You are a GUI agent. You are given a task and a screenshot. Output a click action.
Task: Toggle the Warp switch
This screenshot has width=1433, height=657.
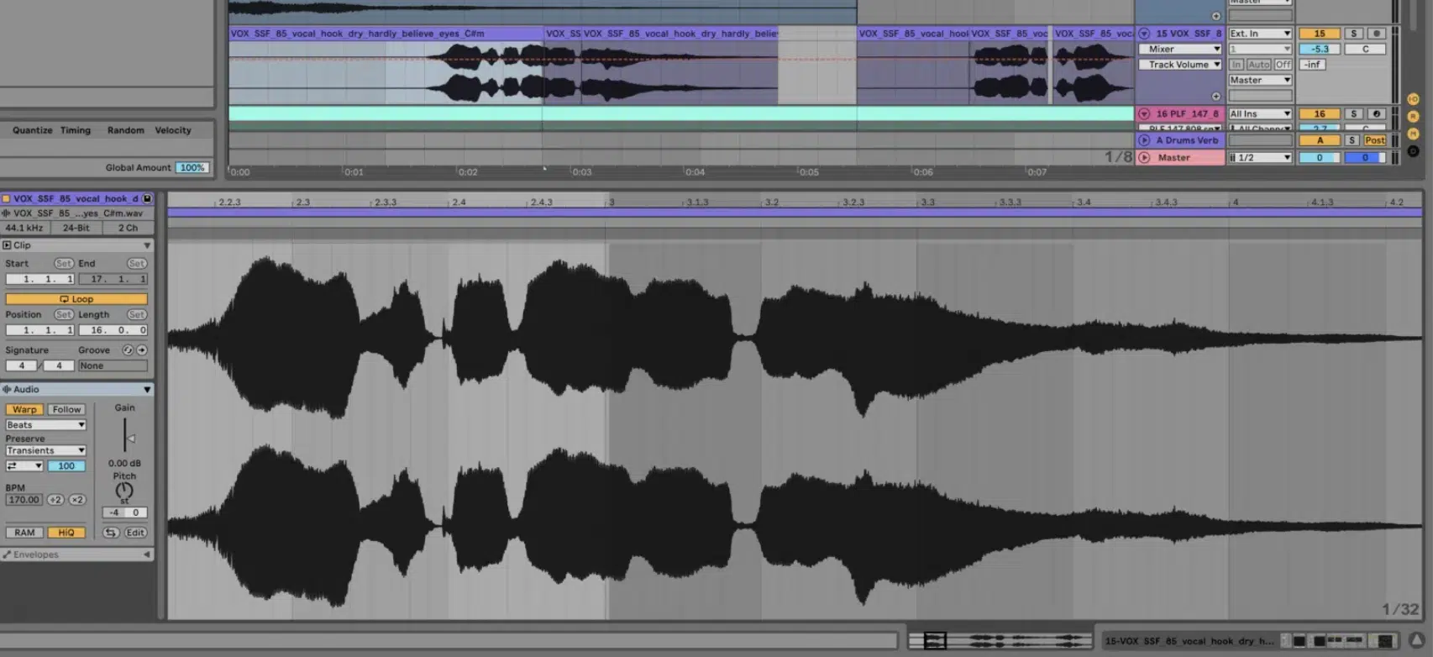pos(24,410)
